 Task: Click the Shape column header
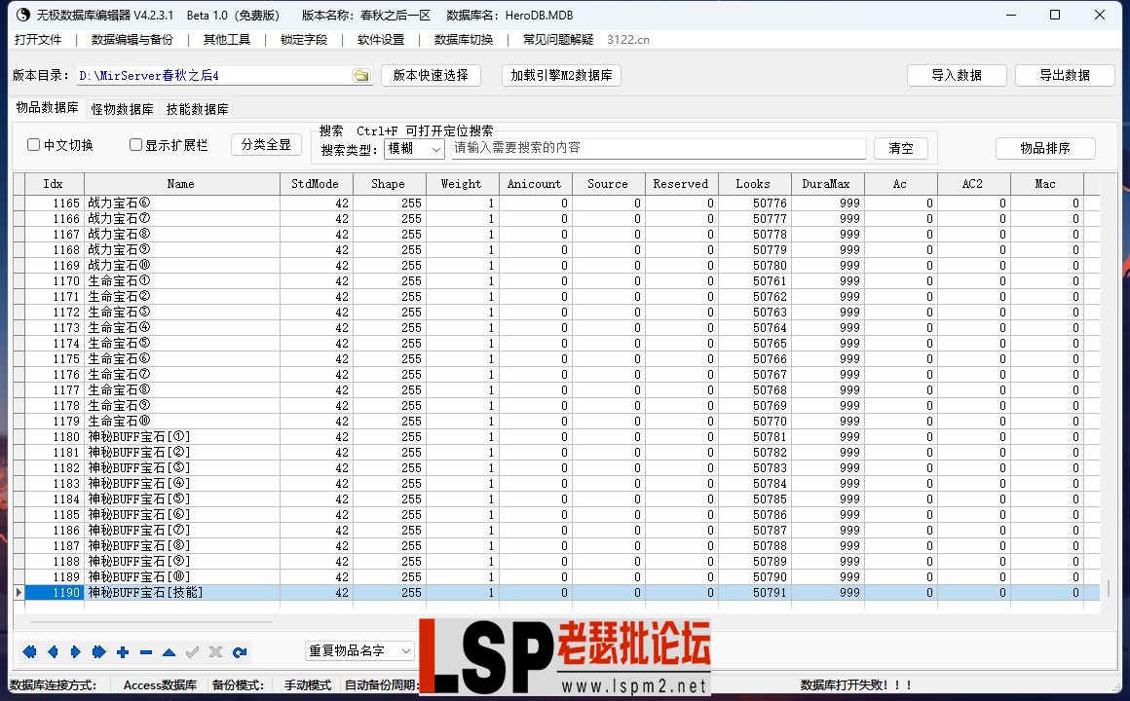[389, 184]
